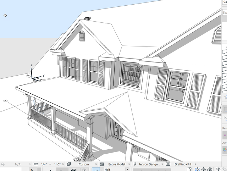Click the 1/4" = 1'-0" scale value
227x171 pixels.
(x=51, y=164)
